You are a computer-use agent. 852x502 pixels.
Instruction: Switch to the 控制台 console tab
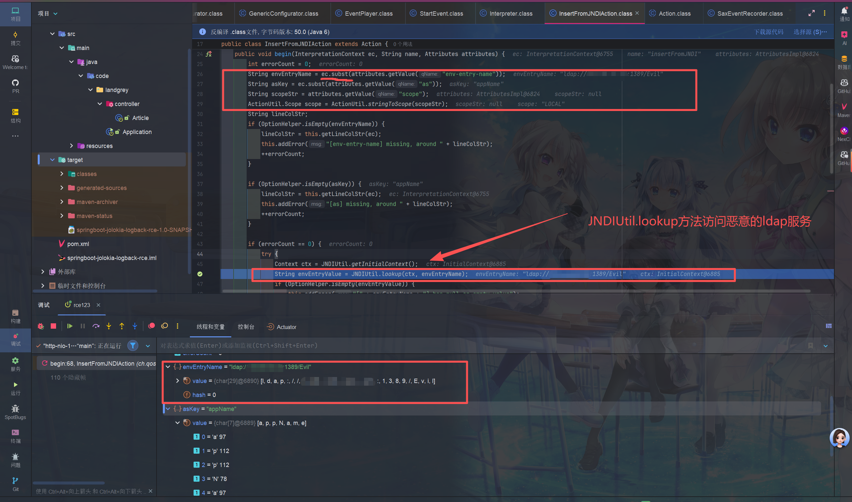(246, 327)
